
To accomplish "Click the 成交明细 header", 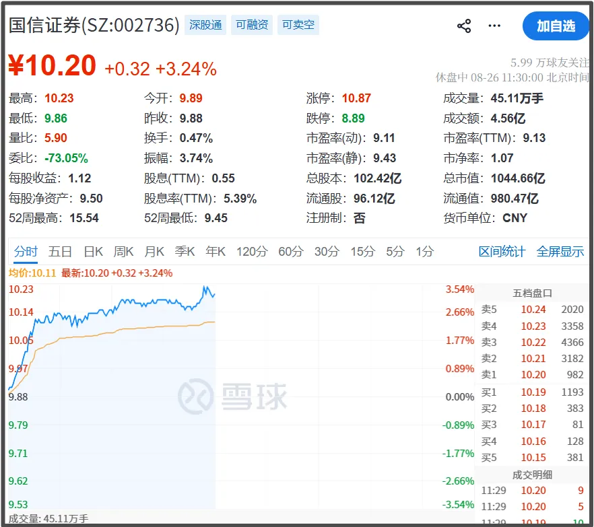I will pos(532,475).
